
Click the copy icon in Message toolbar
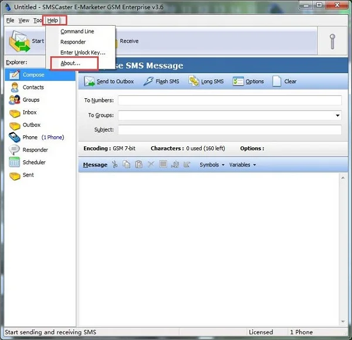click(127, 165)
